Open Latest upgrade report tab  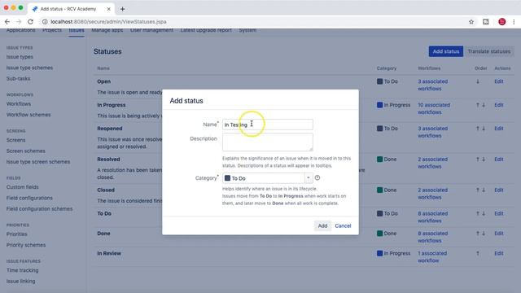click(x=206, y=31)
